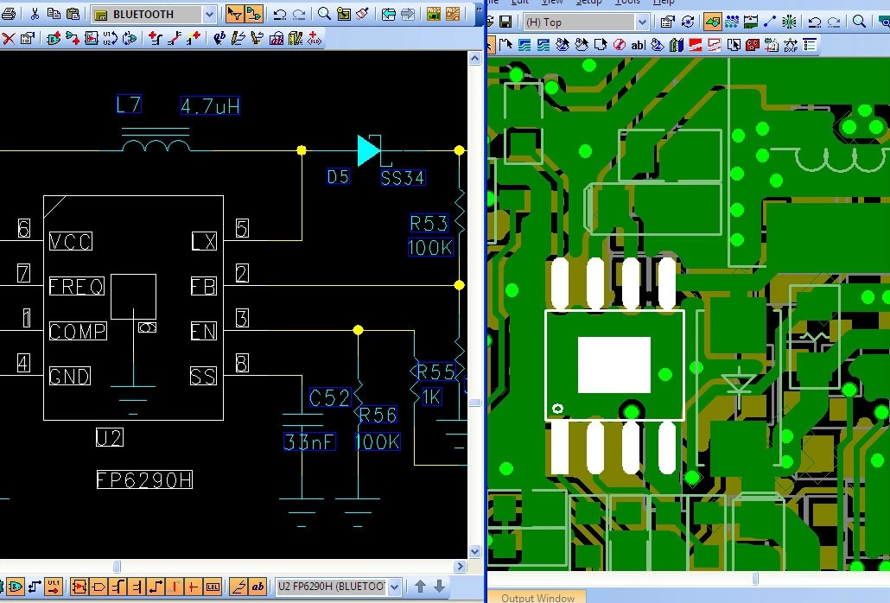This screenshot has width=890, height=603.
Task: Click the Dimensioning toolbar icon in layout
Action: [x=750, y=22]
